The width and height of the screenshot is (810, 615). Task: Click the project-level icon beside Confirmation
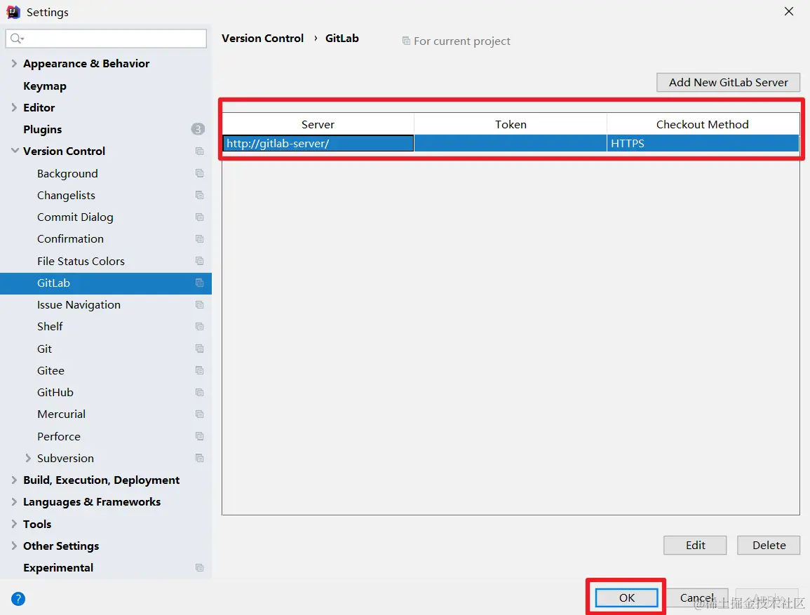(199, 239)
